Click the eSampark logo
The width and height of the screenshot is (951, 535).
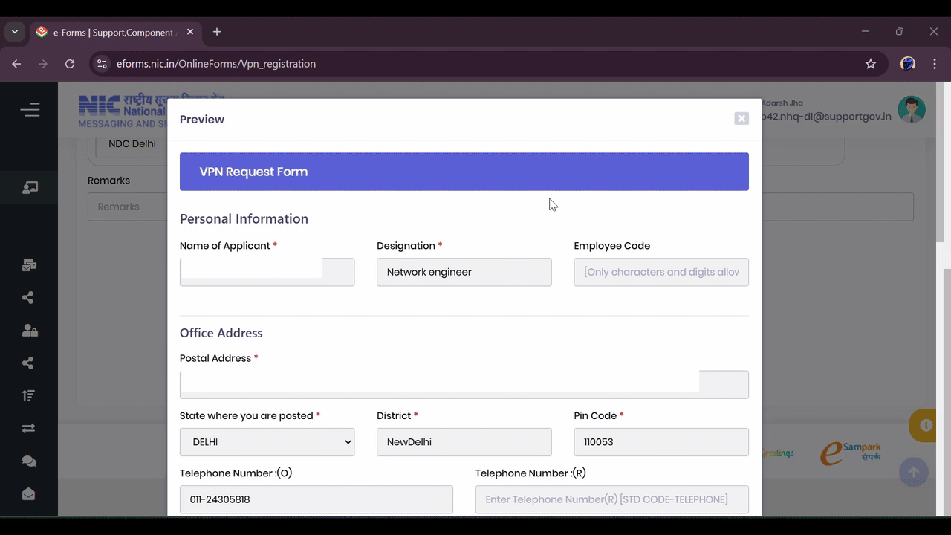850,453
